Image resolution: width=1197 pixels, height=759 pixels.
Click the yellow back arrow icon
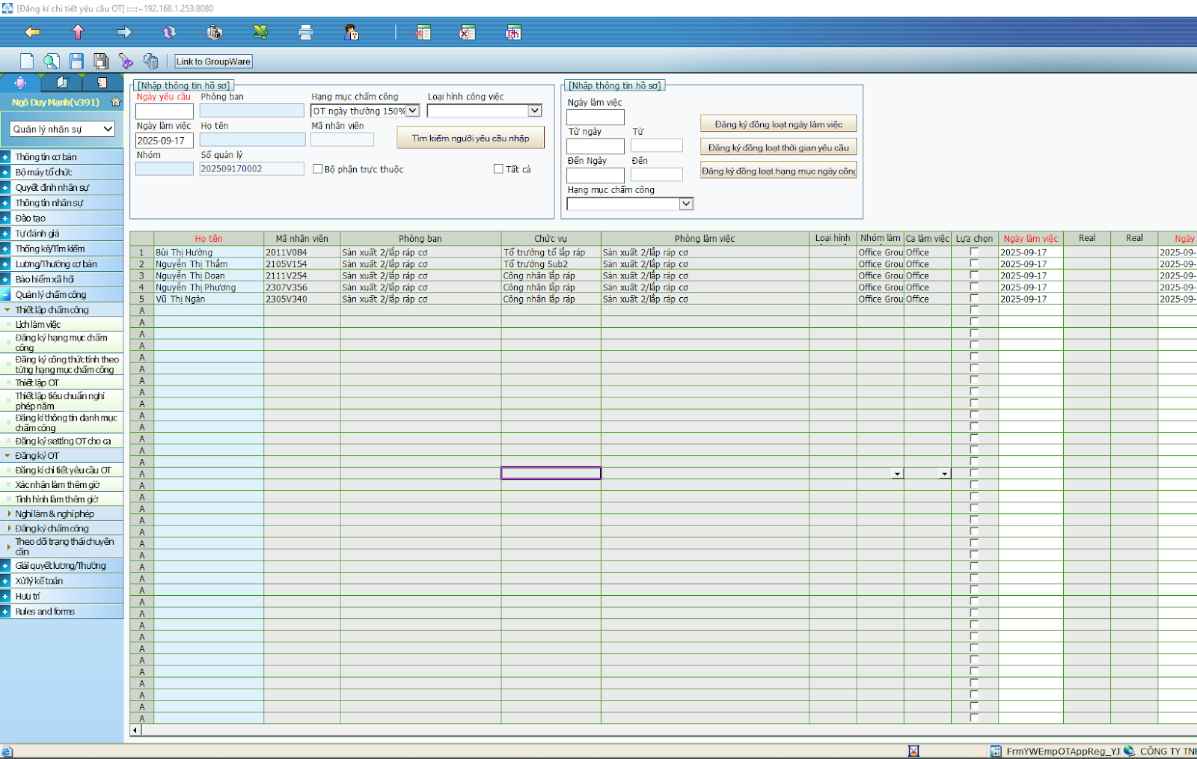click(x=32, y=32)
